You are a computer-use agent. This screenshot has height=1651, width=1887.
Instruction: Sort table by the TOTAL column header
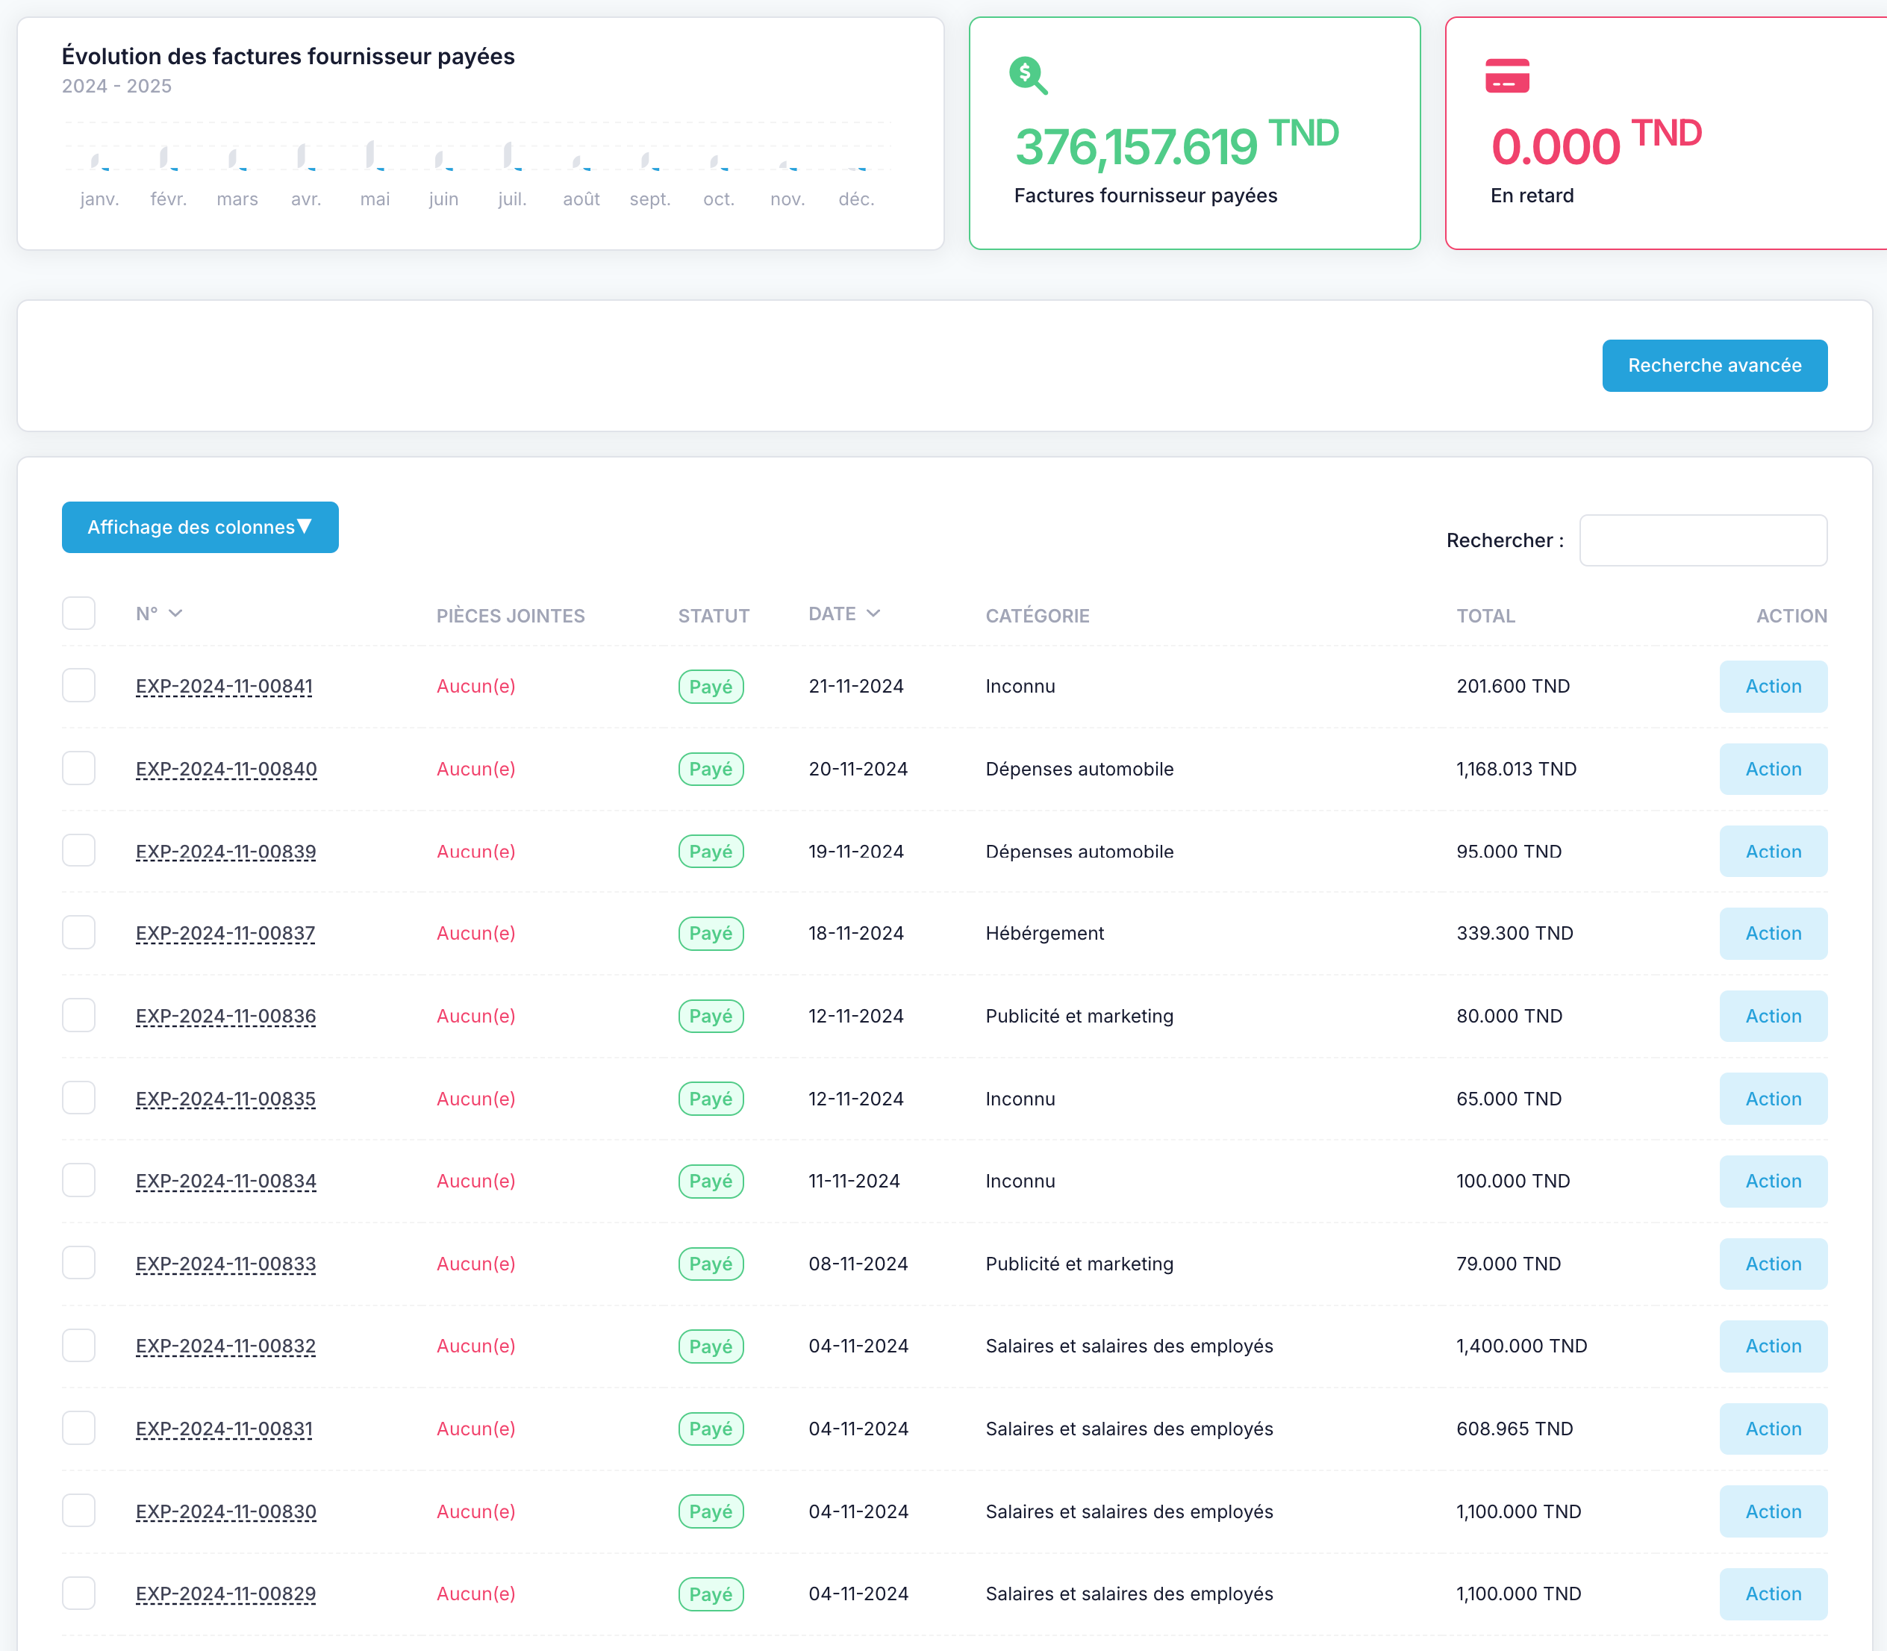[1485, 616]
